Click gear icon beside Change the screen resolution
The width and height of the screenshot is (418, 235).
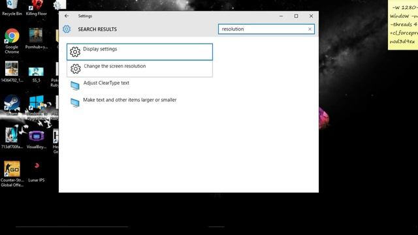pyautogui.click(x=76, y=69)
